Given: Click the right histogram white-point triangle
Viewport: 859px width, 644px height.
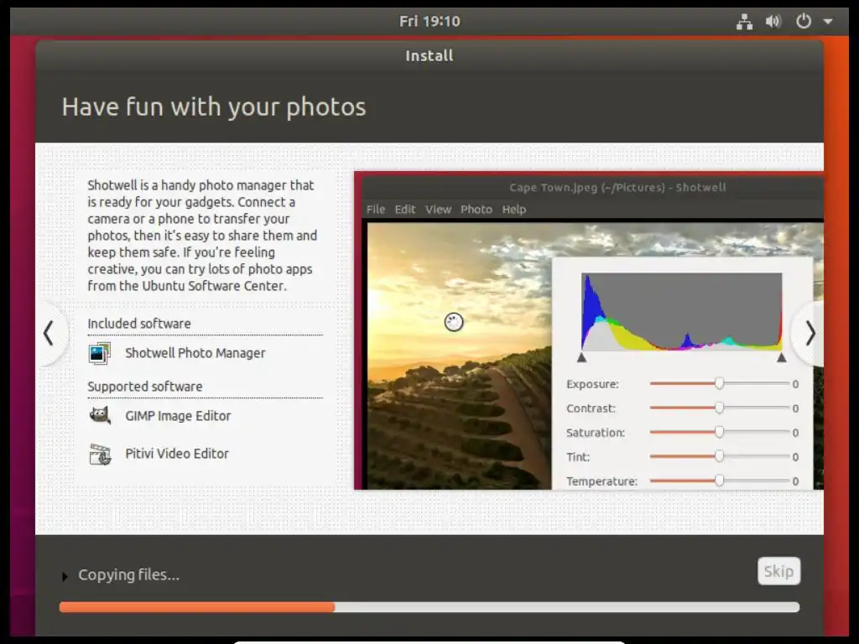Looking at the screenshot, I should click(x=782, y=357).
